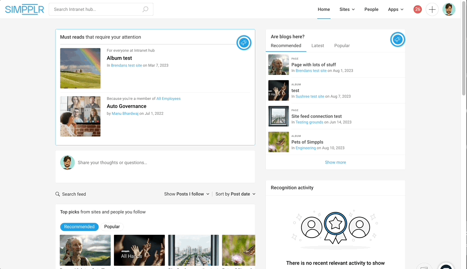Expand the Sites dropdown in the navigation
This screenshot has width=467, height=269.
(x=347, y=9)
